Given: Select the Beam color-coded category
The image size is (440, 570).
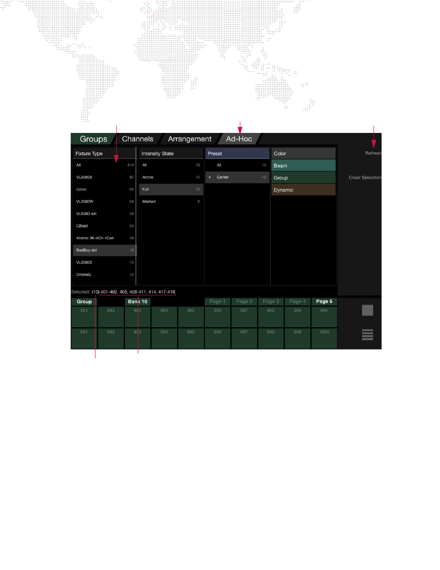Looking at the screenshot, I should [303, 166].
